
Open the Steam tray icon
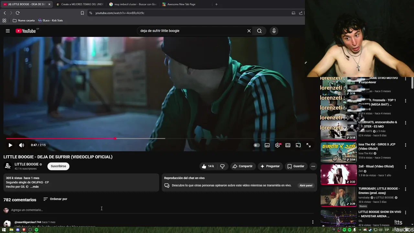370,230
